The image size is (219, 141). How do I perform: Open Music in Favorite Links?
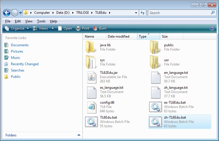coord(16,58)
